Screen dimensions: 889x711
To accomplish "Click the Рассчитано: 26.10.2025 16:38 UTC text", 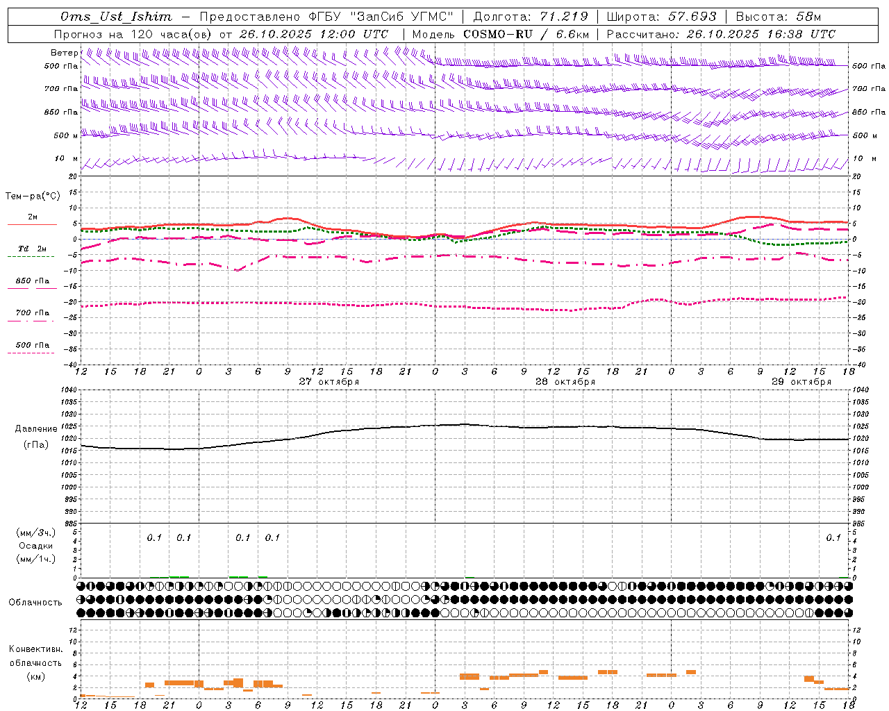I will [x=721, y=34].
